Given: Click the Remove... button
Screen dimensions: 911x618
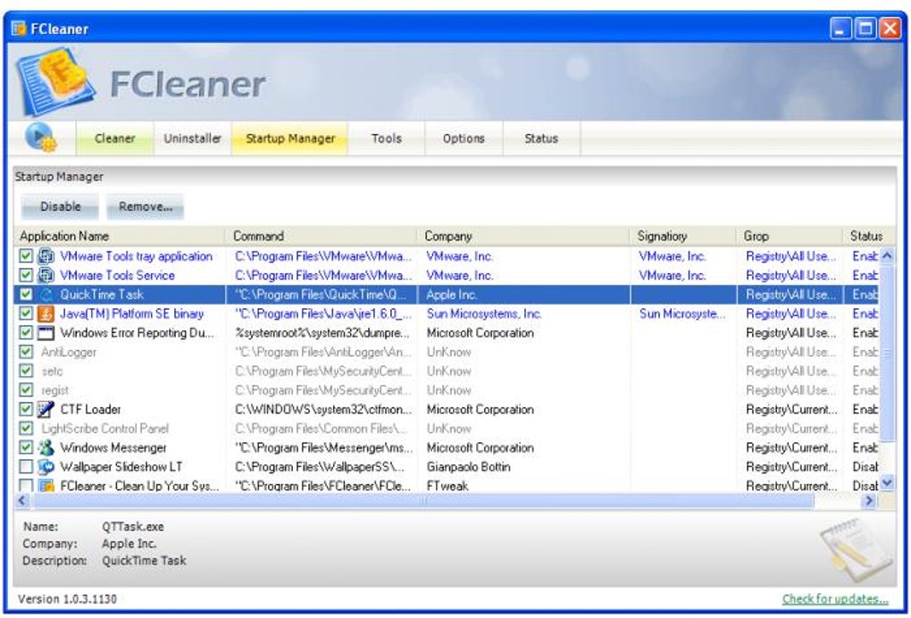Looking at the screenshot, I should click(x=146, y=207).
